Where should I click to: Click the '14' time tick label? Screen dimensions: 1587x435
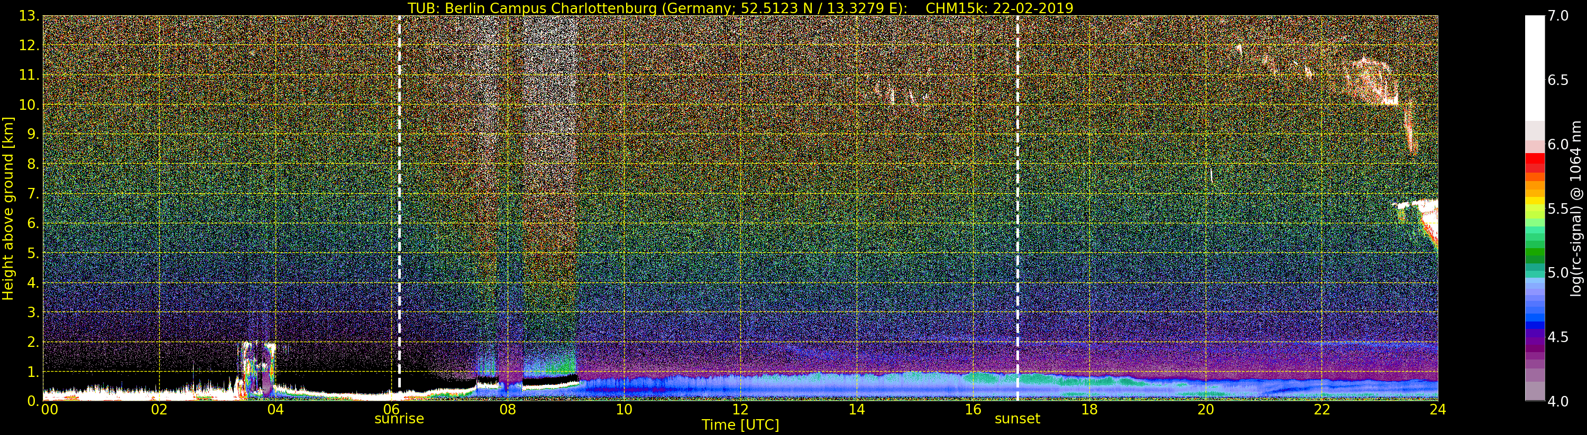856,410
